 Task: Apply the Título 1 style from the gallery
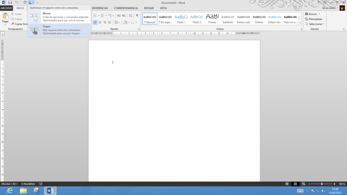coord(181,18)
